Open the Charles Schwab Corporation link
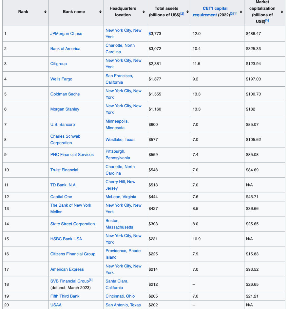Screen dimensions: 288x309 point(65,140)
